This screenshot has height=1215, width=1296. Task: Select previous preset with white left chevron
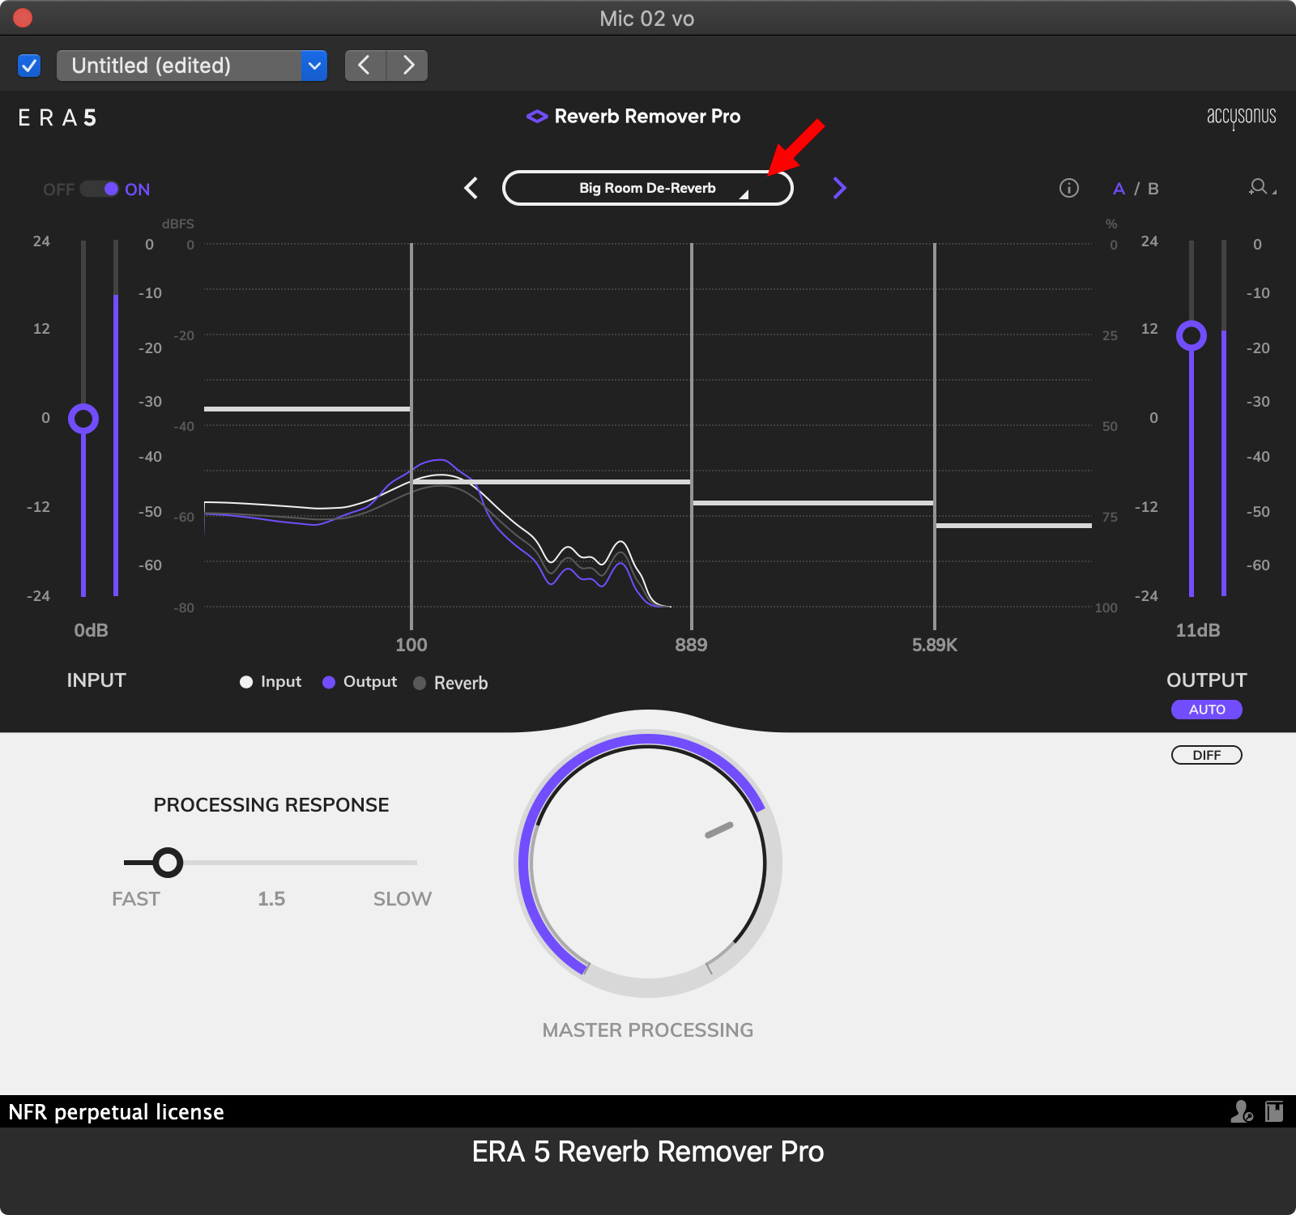click(471, 188)
